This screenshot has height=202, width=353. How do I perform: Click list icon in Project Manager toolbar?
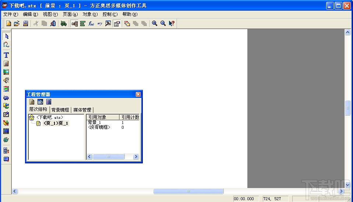49,102
